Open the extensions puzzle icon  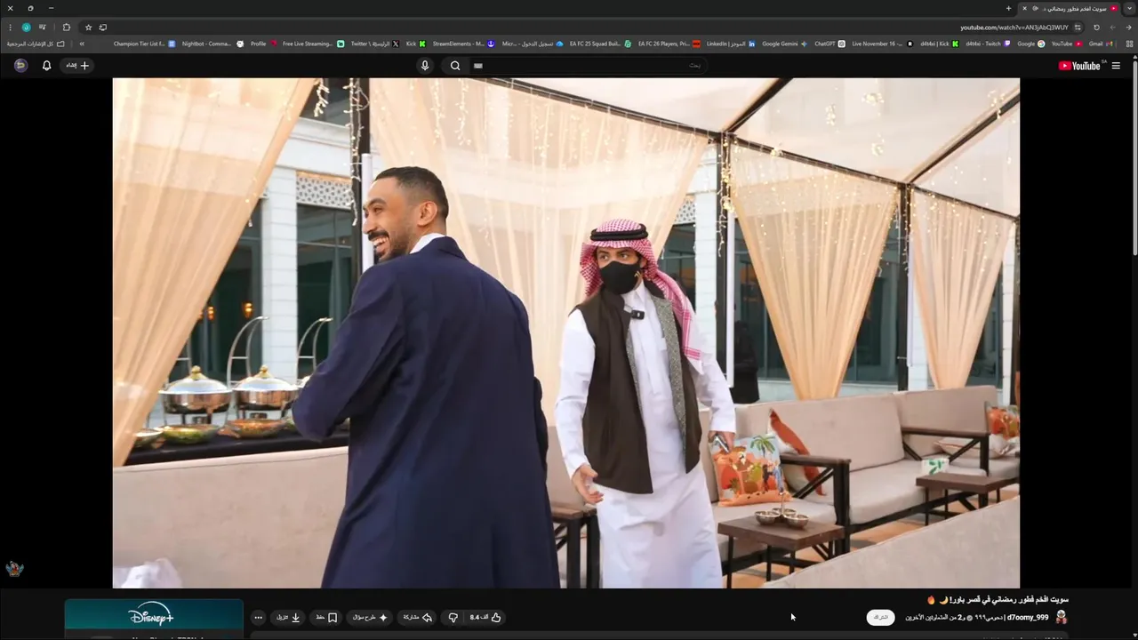pos(66,28)
